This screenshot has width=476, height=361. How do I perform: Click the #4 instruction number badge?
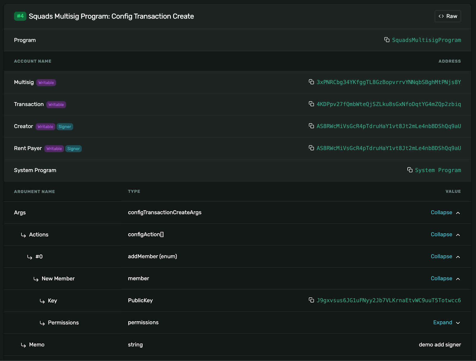20,16
